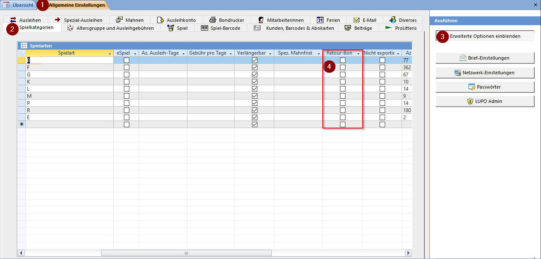Tick the eSpiel checkbox for row F

click(x=126, y=68)
